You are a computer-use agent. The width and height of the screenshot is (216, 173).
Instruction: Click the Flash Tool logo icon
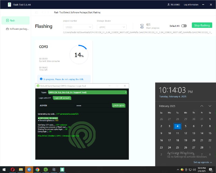[x=9, y=5]
